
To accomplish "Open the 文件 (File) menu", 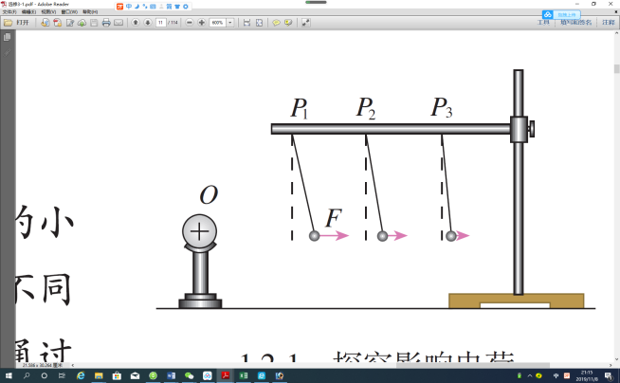I will pos(9,12).
